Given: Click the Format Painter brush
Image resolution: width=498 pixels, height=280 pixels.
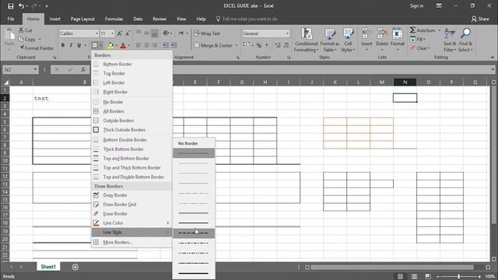Looking at the screenshot, I should (x=21, y=48).
